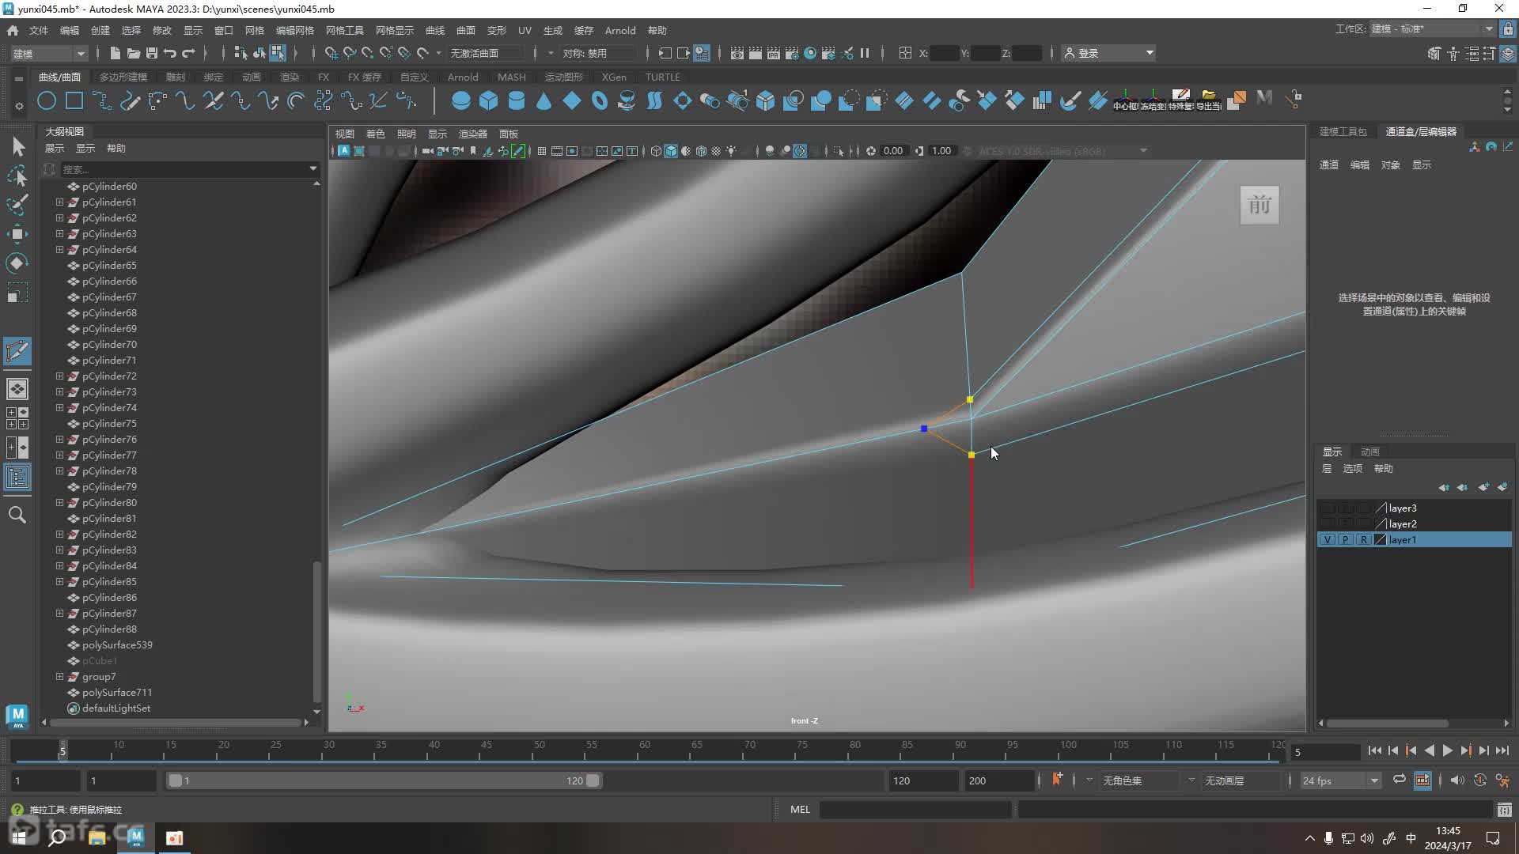Click the MEL script language label
Image resolution: width=1519 pixels, height=854 pixels.
tap(800, 809)
